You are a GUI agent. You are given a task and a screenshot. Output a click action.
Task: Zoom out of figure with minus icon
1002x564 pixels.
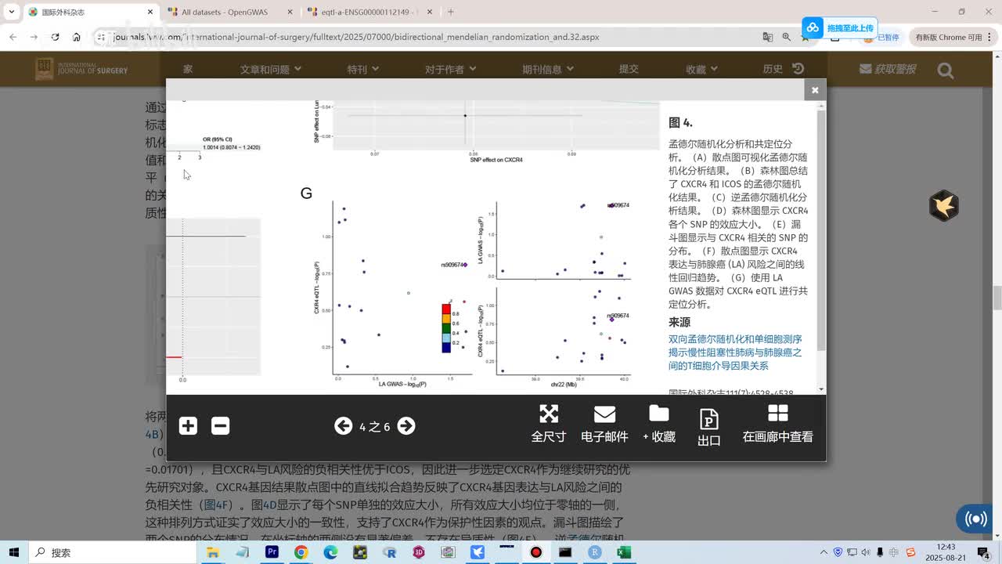[221, 425]
